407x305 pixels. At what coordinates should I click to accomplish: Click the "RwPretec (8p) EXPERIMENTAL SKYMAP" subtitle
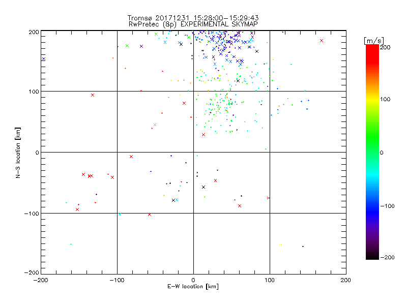tap(193, 24)
